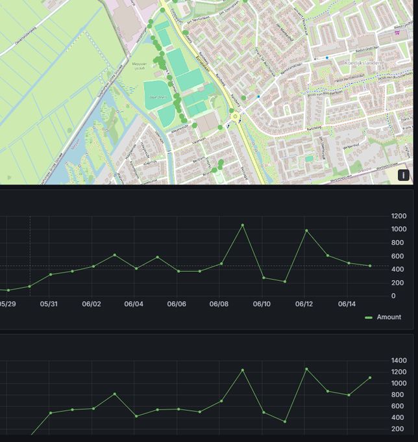The width and height of the screenshot is (418, 442).
Task: Click green marker right of the brown building
Action: tap(221, 127)
